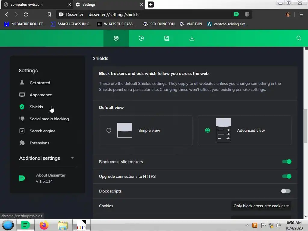
Task: Go to Search engine settings section
Action: coord(42,131)
